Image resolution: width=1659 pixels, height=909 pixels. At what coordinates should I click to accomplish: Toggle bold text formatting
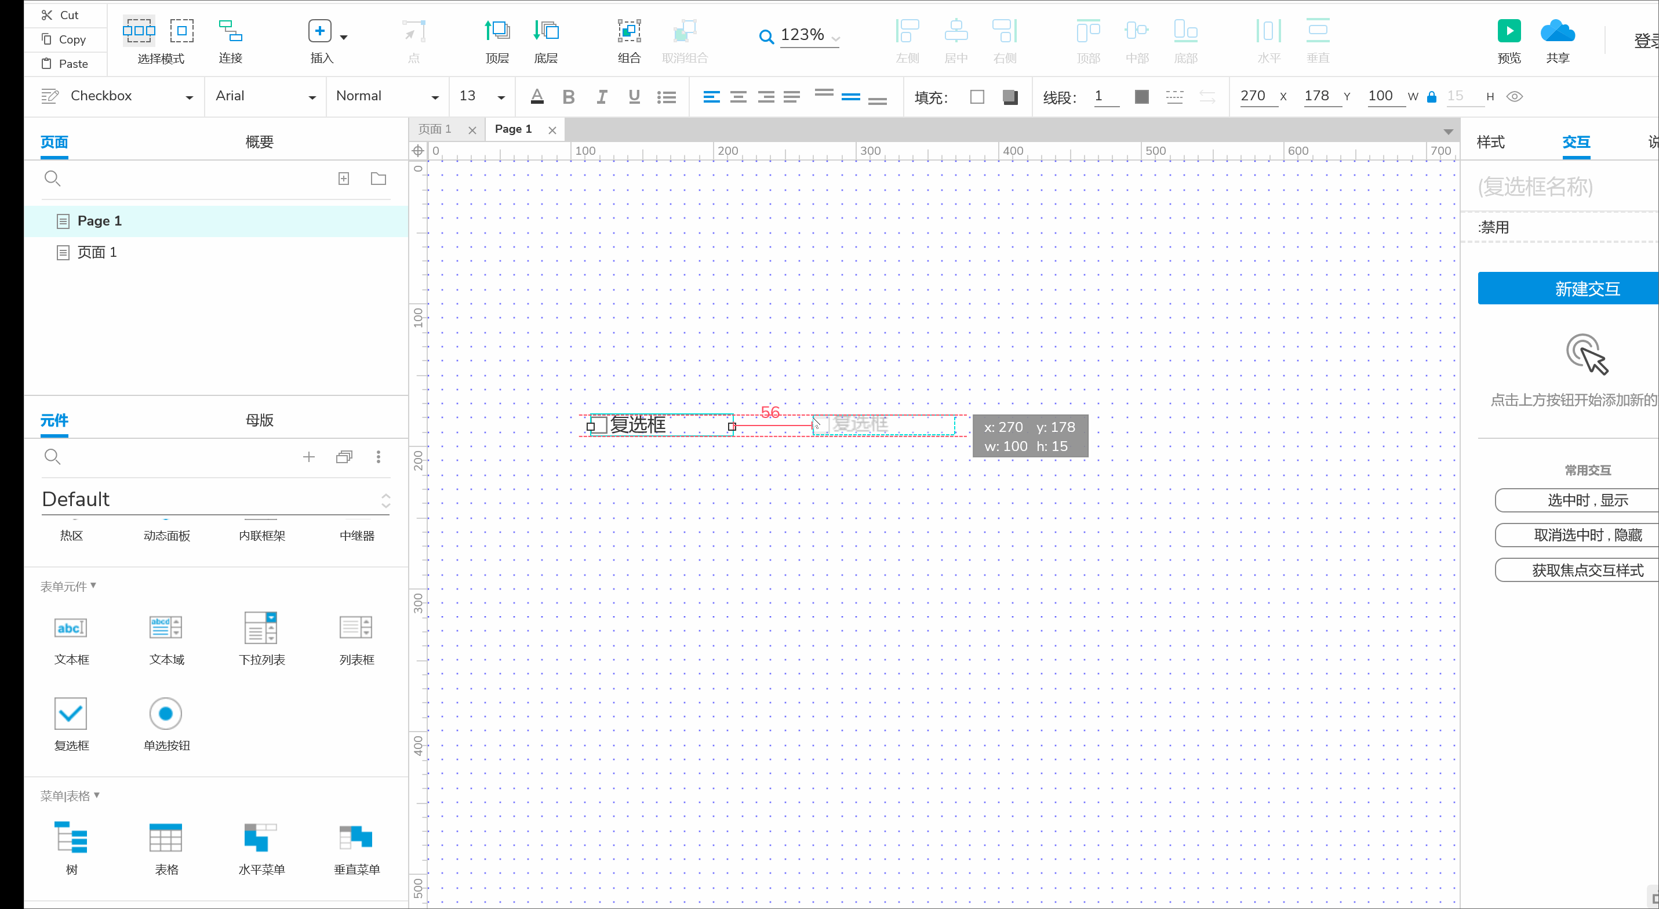[x=568, y=97]
